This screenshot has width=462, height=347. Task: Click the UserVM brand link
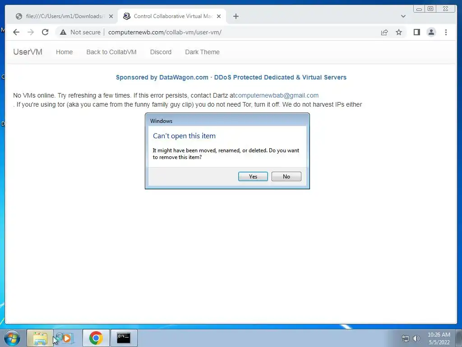point(28,52)
